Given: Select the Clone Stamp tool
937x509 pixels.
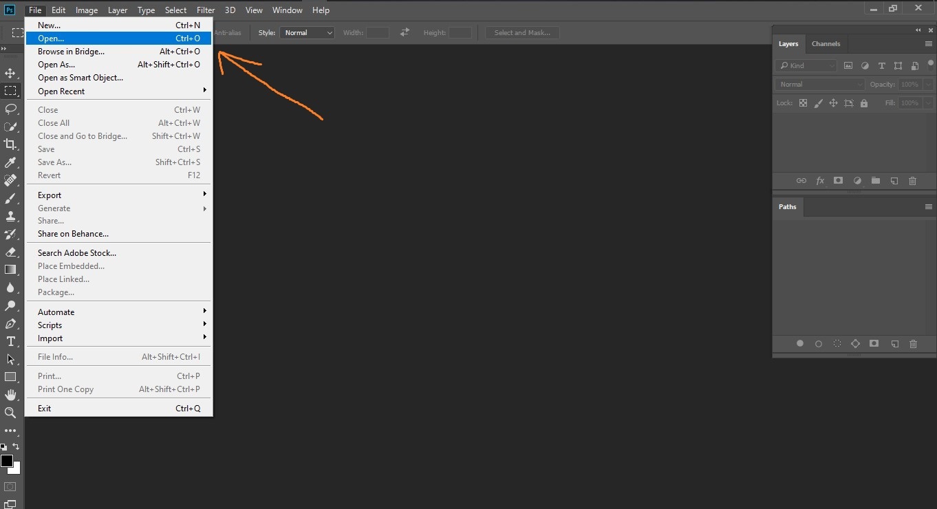Looking at the screenshot, I should click(10, 216).
